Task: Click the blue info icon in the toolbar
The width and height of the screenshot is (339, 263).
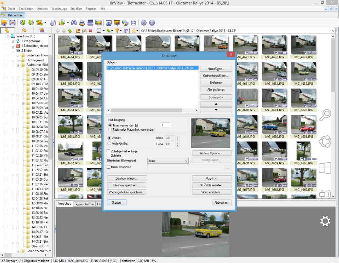Action: 152,23
